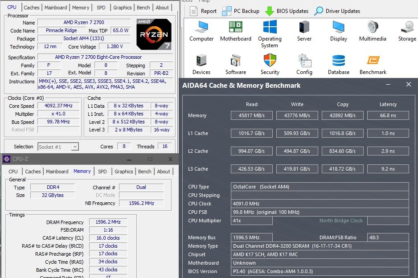
Task: Click the Channel # value Dual
Action: click(141, 187)
